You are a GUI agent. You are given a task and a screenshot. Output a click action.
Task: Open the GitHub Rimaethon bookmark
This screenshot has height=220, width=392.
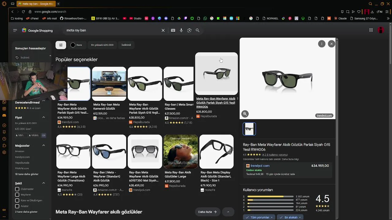coord(73,18)
